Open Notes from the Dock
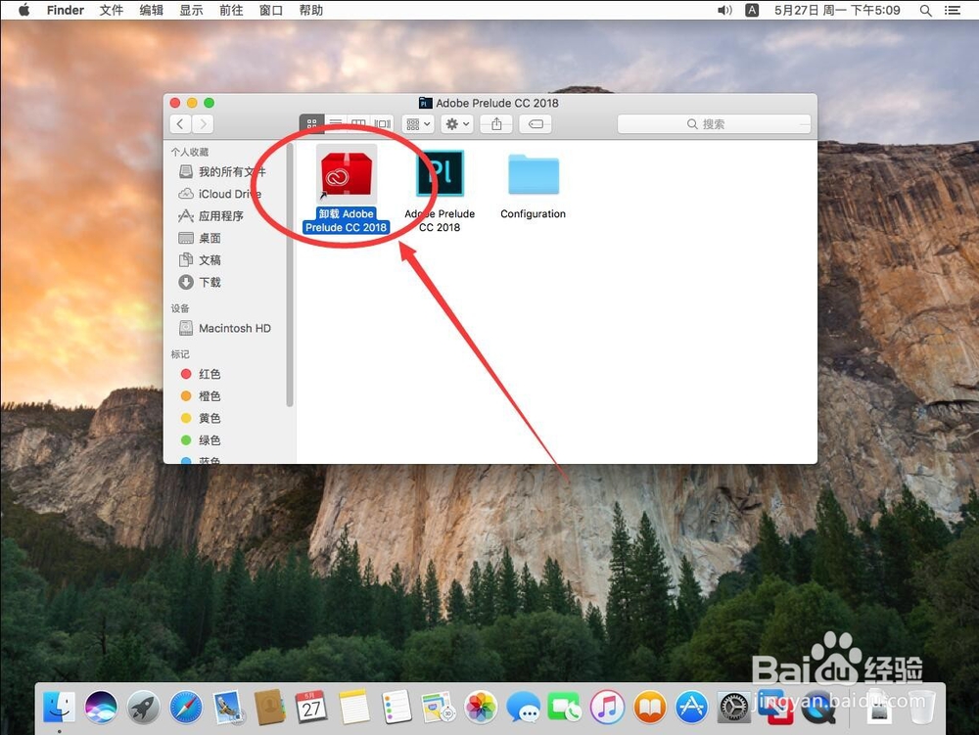Screen dimensions: 979x735 point(354,708)
